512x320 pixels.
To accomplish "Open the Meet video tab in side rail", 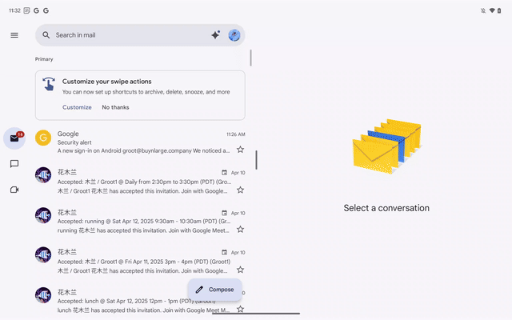I will coord(14,190).
